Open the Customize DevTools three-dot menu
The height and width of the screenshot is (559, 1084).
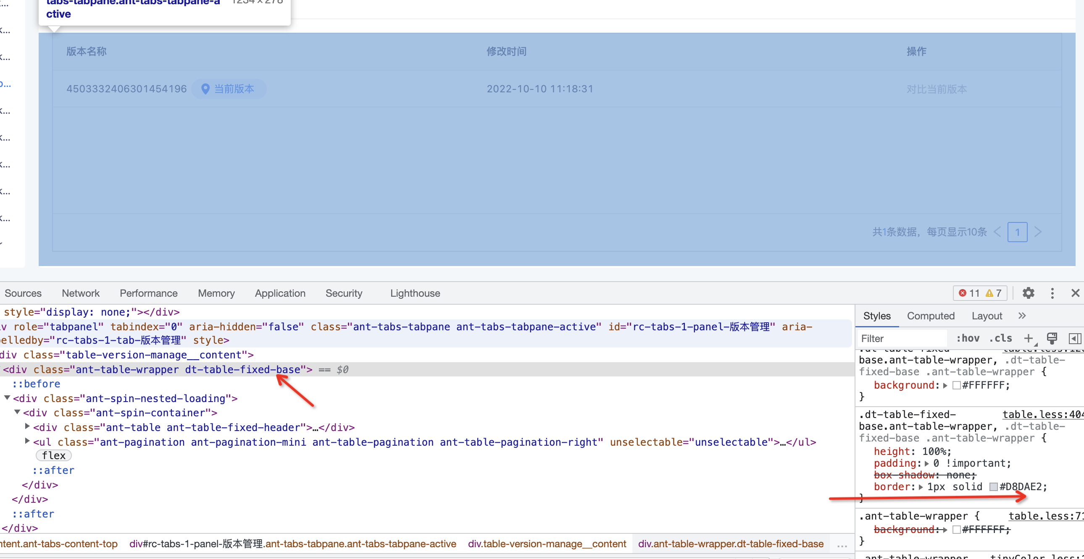coord(1052,293)
